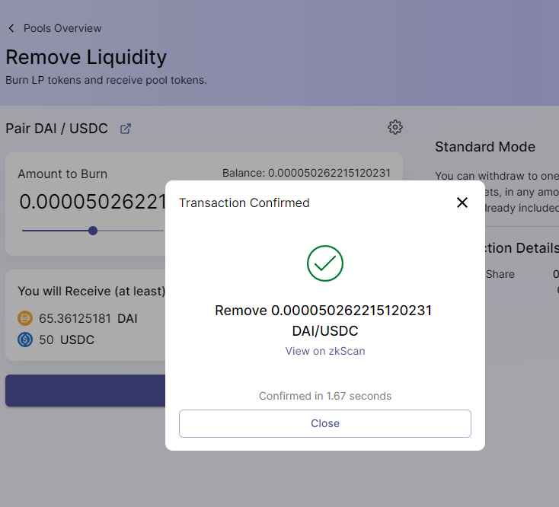
Task: Click the You will Receive (at least) label
Action: (91, 291)
